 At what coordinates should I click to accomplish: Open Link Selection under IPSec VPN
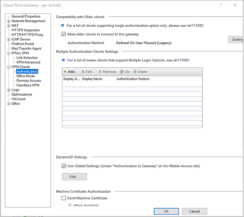click(x=27, y=57)
